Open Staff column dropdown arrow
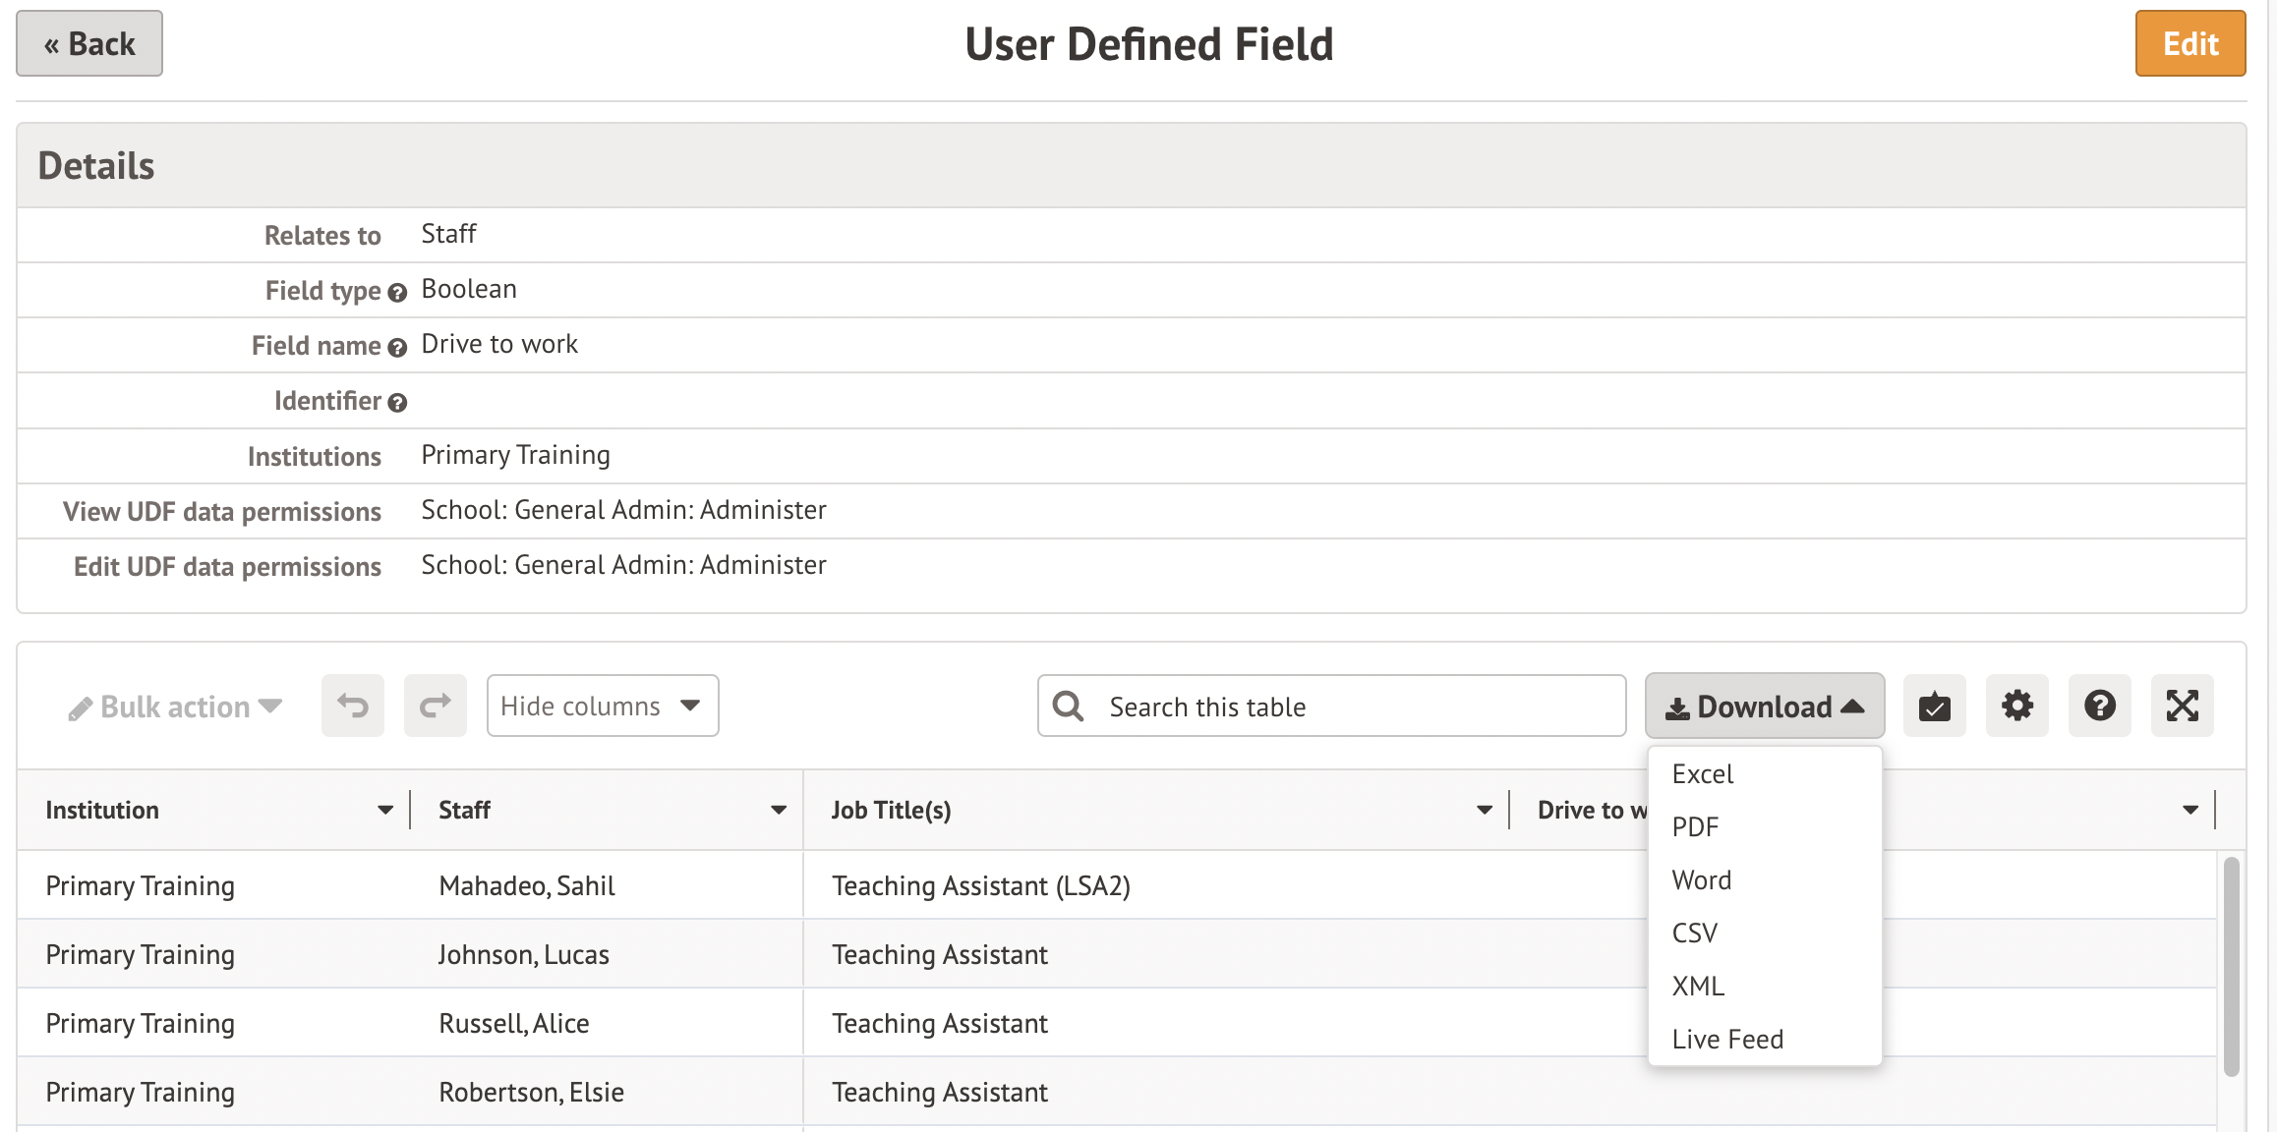Image resolution: width=2277 pixels, height=1132 pixels. click(779, 811)
